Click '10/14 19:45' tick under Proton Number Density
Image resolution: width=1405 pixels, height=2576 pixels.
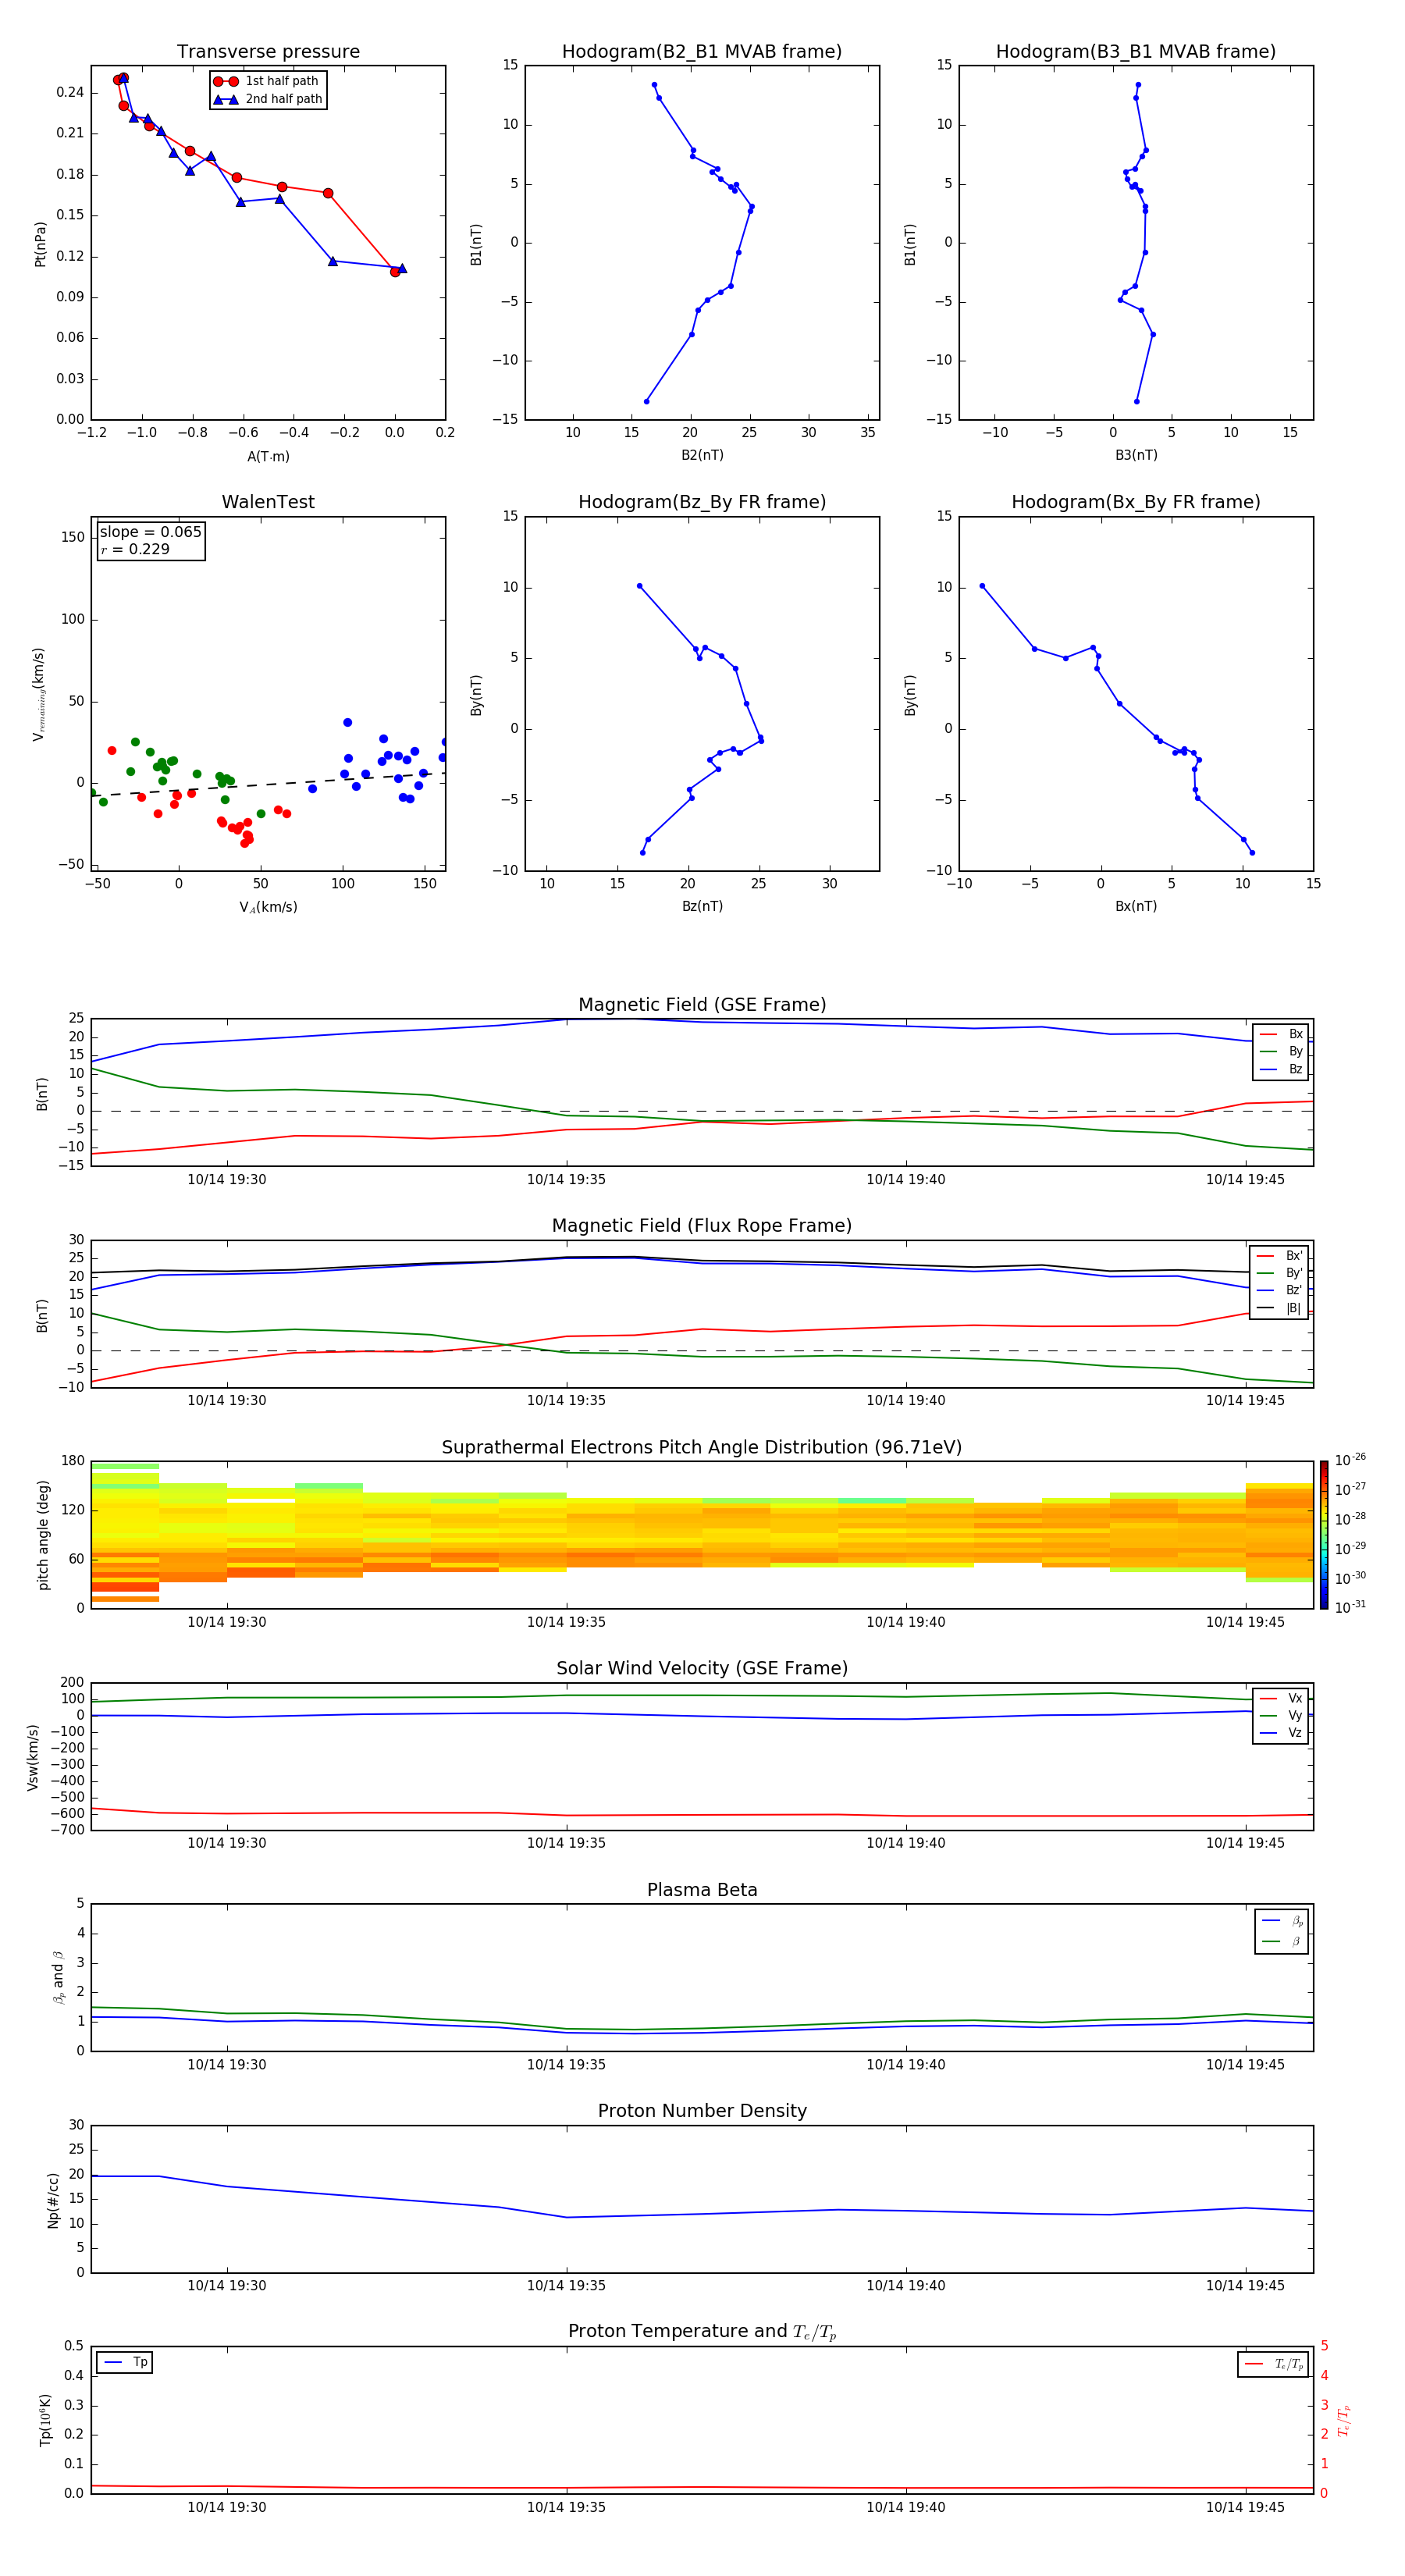point(1245,2286)
